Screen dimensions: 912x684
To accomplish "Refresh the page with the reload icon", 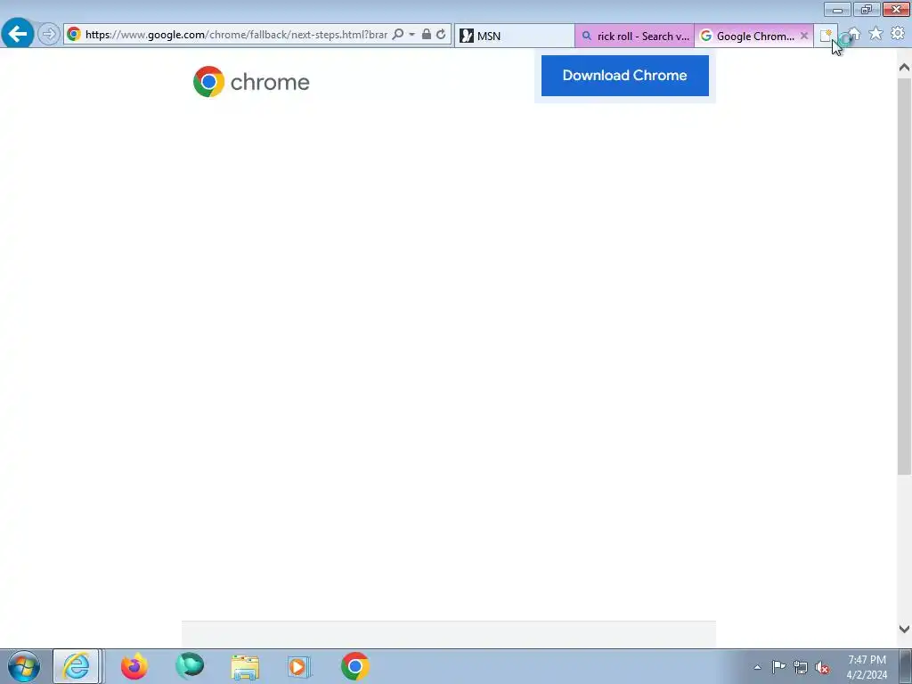I will coord(441,35).
